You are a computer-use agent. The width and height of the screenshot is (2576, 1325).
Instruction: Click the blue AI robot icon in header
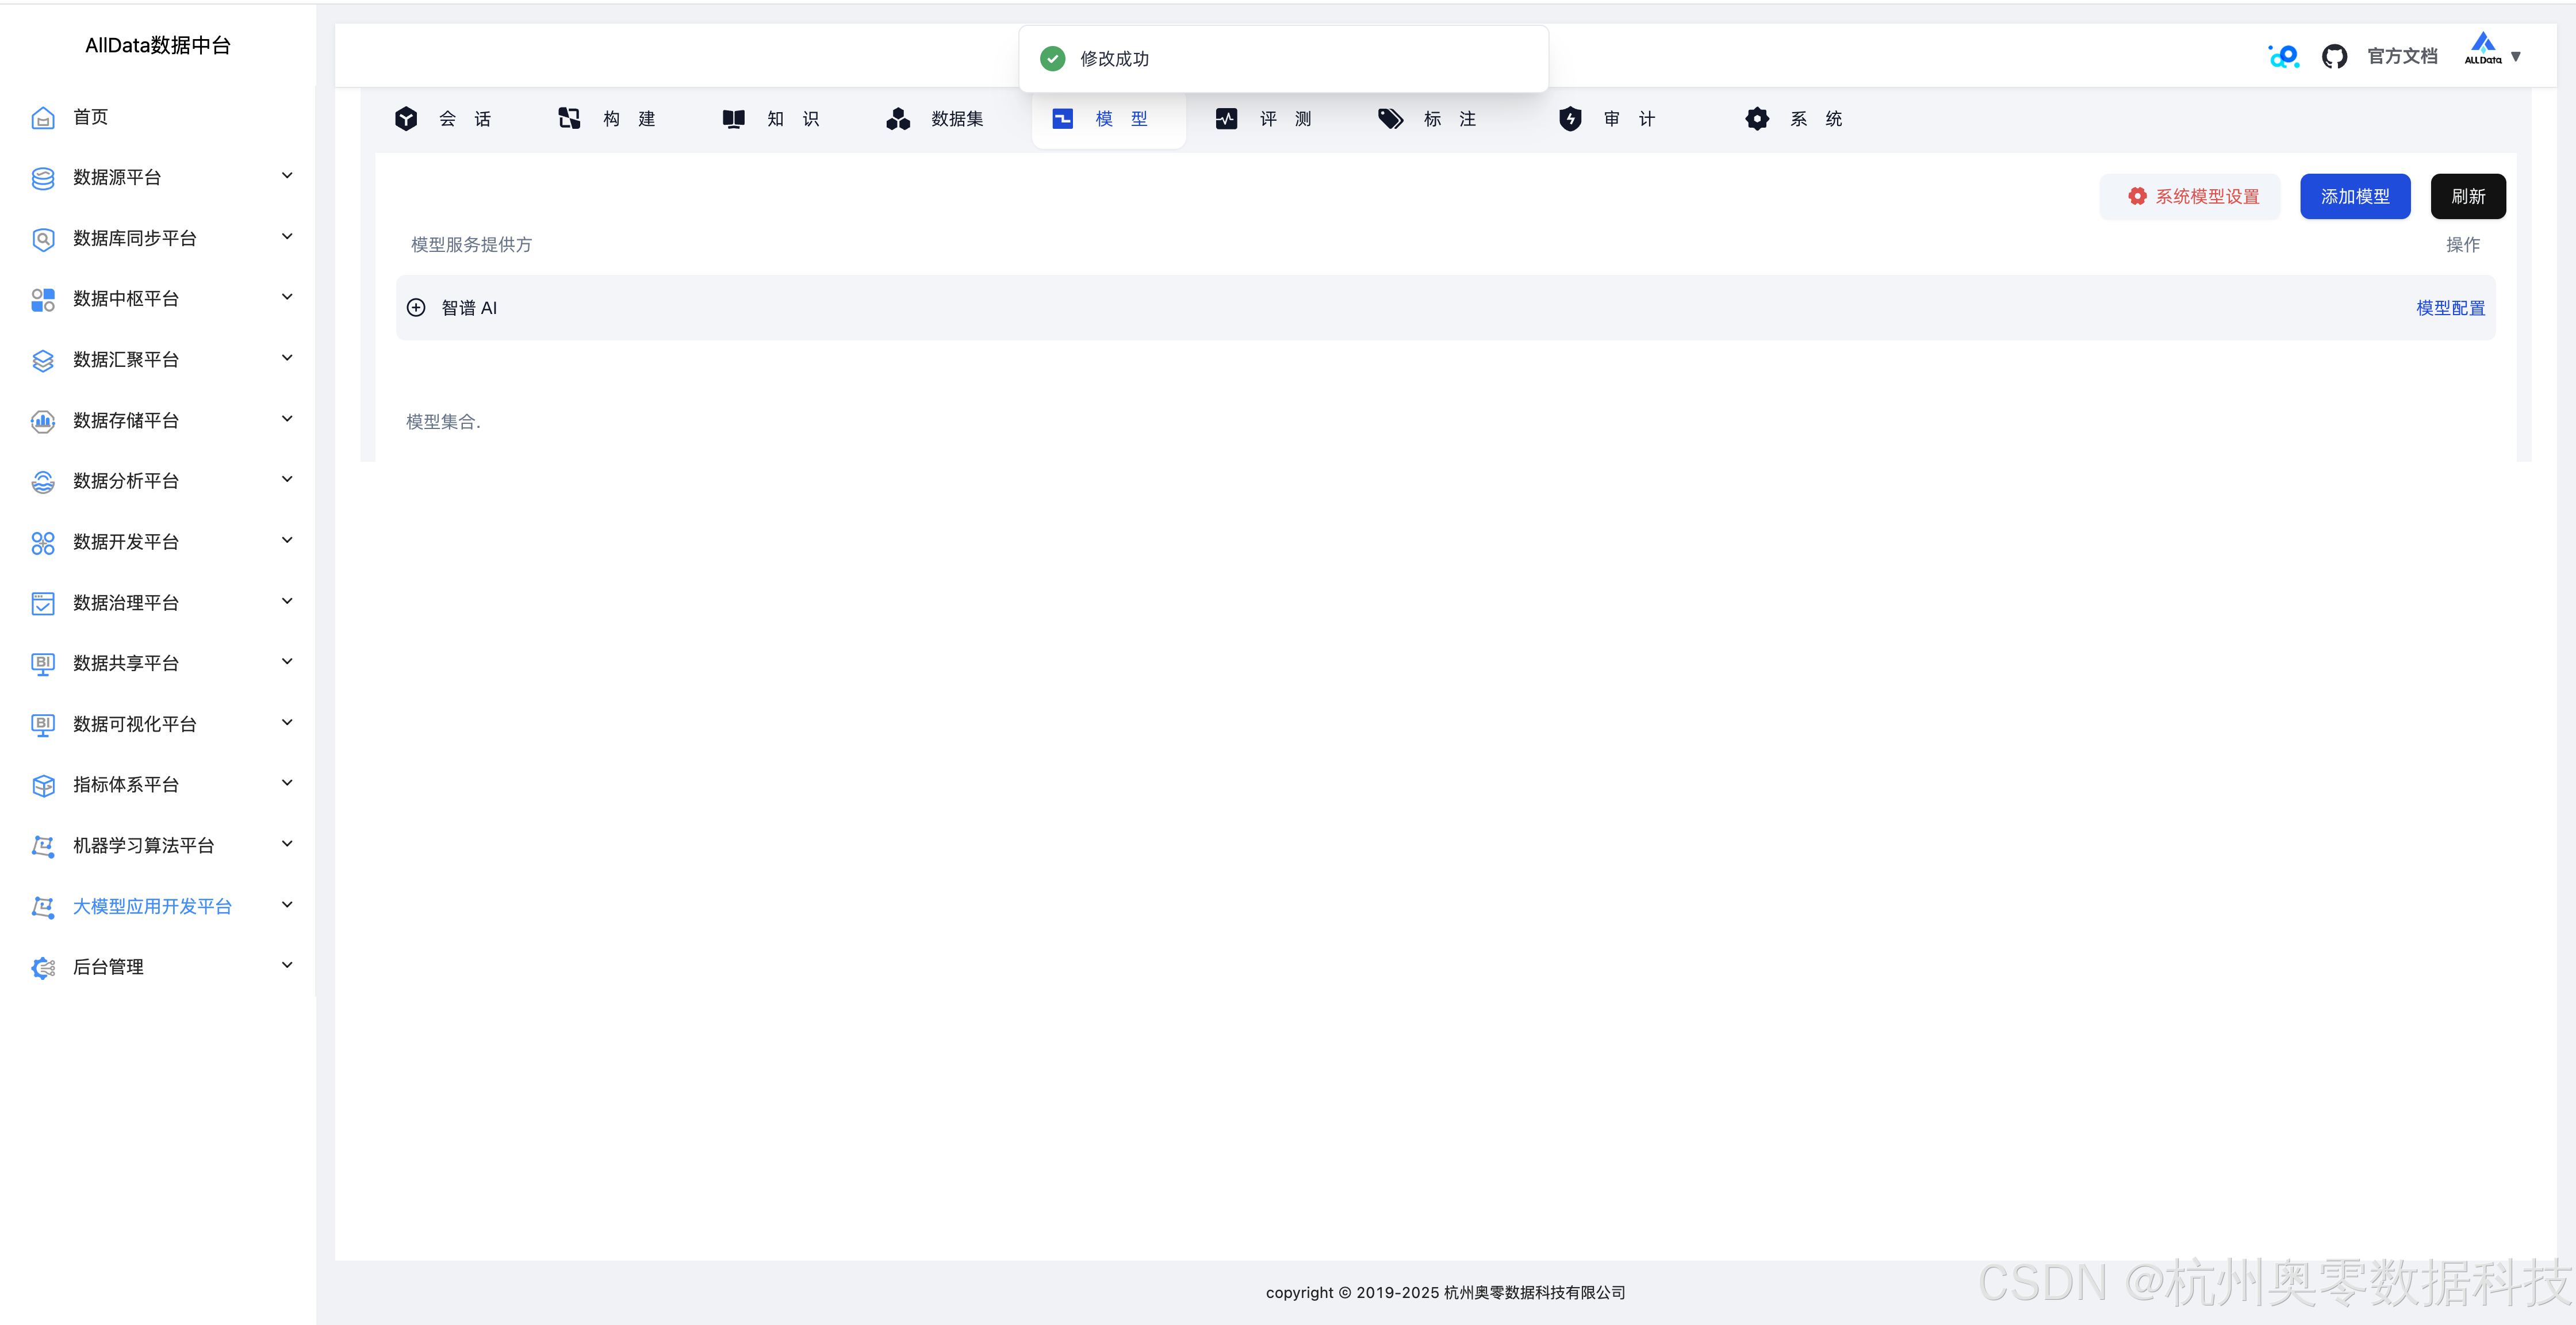pyautogui.click(x=2283, y=57)
